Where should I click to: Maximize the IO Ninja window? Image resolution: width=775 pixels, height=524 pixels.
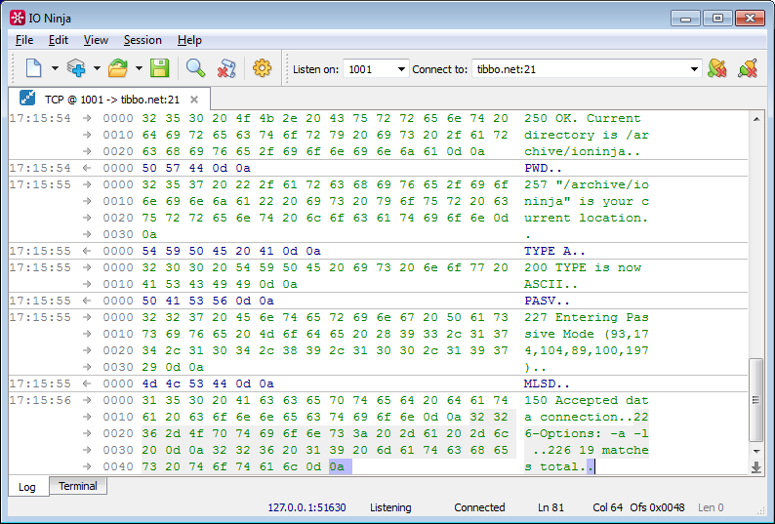click(x=717, y=19)
